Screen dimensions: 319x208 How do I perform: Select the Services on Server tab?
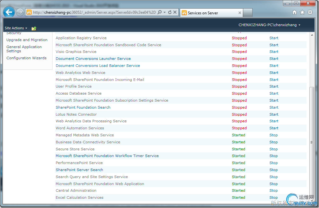point(211,13)
